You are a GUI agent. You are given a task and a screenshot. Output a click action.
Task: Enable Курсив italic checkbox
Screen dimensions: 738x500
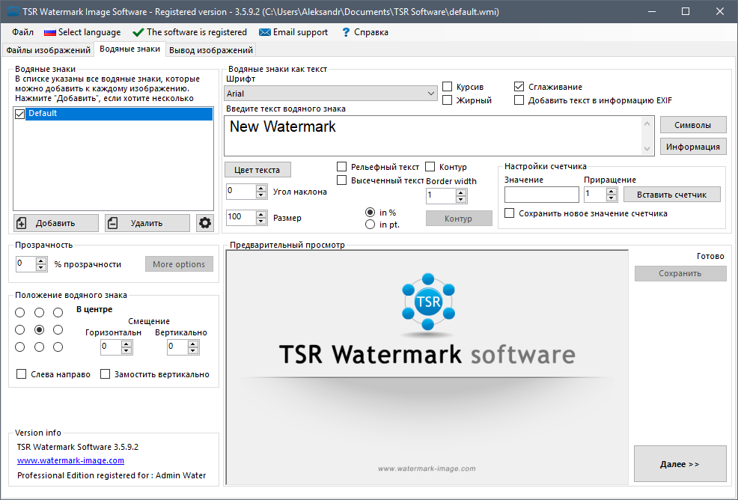pyautogui.click(x=447, y=87)
